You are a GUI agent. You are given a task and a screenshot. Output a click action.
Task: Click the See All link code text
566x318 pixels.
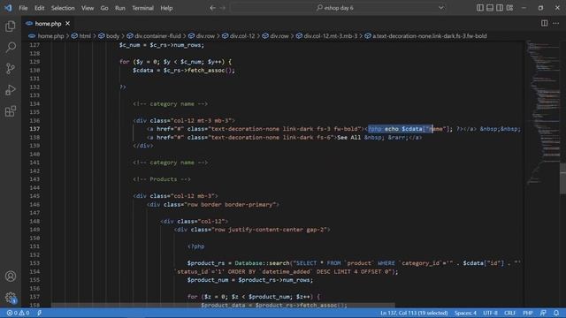(349, 138)
